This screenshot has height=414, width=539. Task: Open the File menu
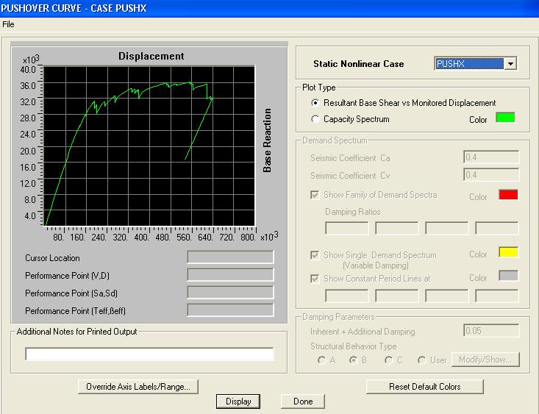tap(8, 24)
